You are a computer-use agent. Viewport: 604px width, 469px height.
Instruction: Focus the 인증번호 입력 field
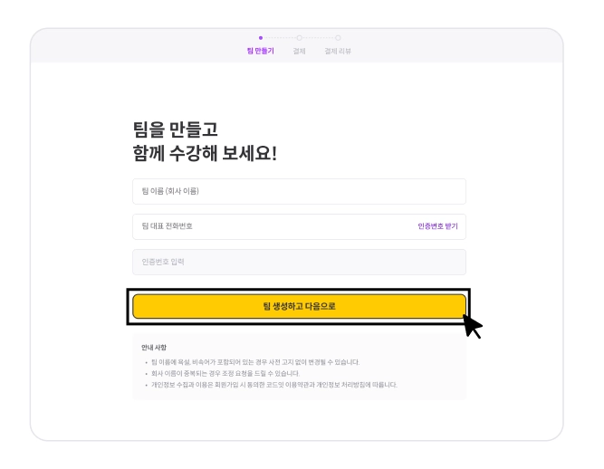[300, 262]
